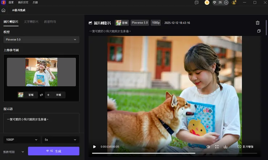Delete the generated video with trash icon
The image size is (268, 160).
(x=257, y=23)
